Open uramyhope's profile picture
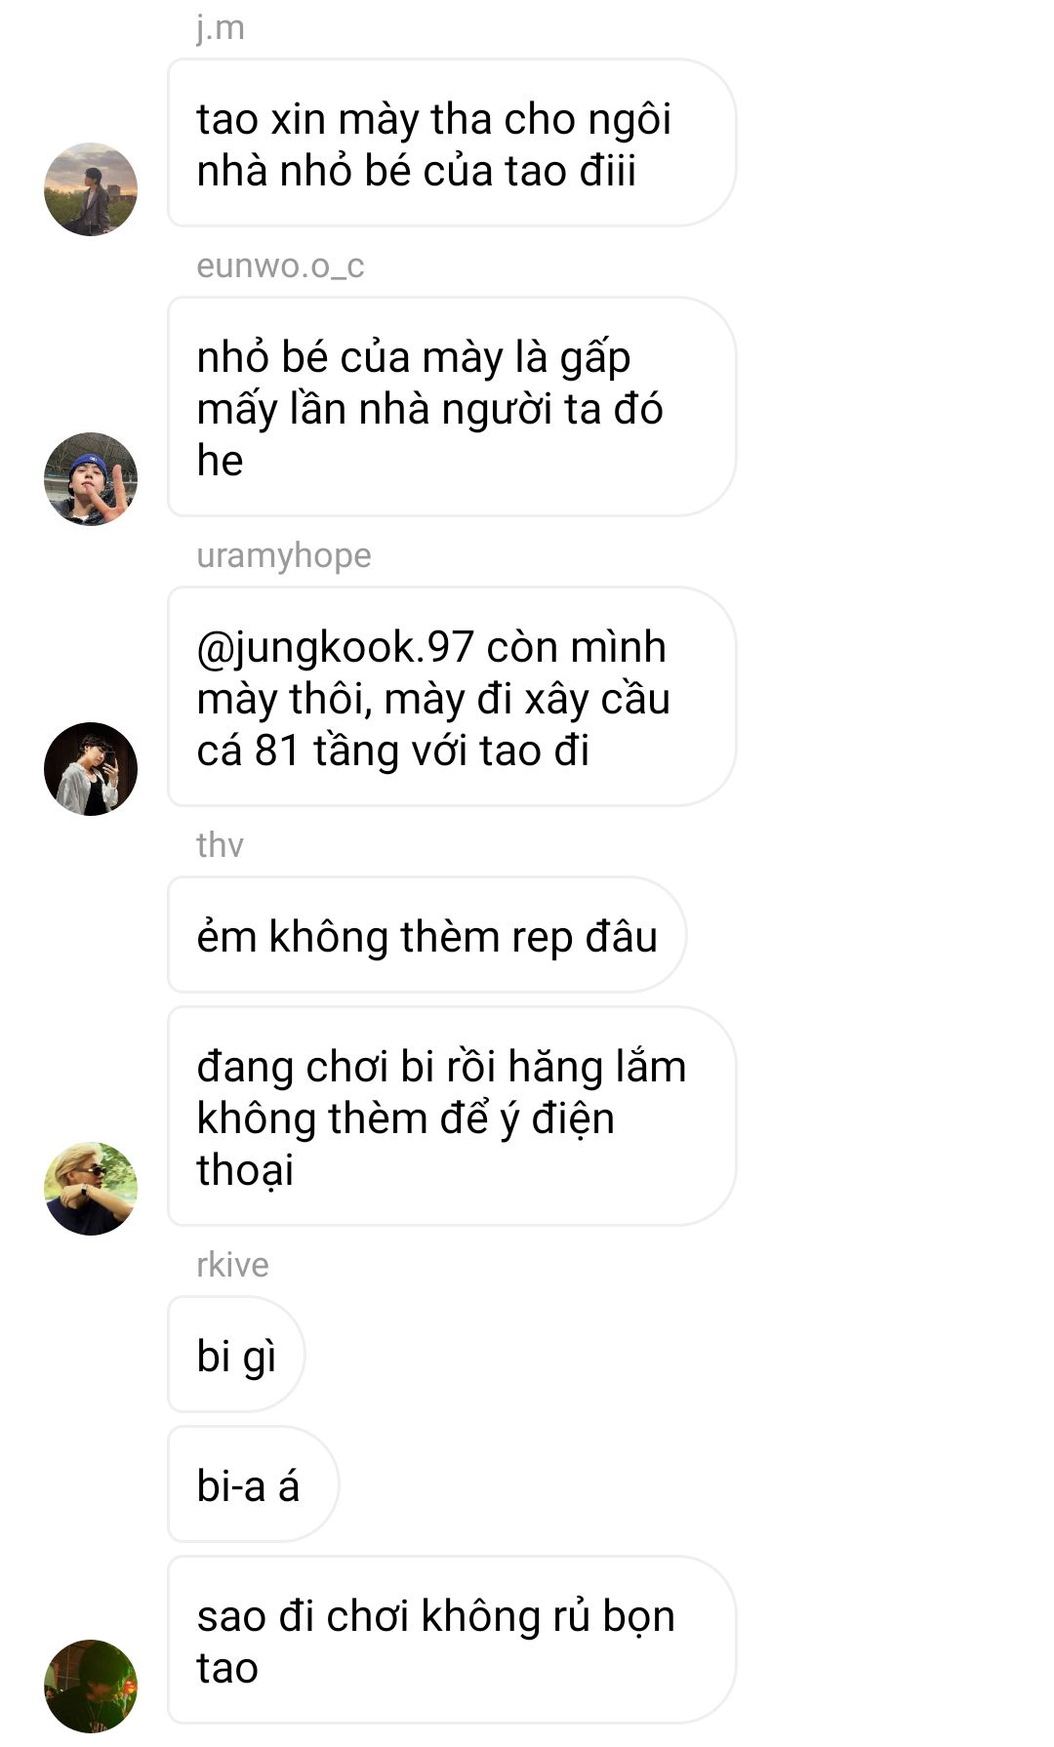1054x1747 pixels. coord(91,769)
